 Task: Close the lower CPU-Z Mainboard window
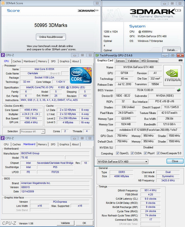90,138
